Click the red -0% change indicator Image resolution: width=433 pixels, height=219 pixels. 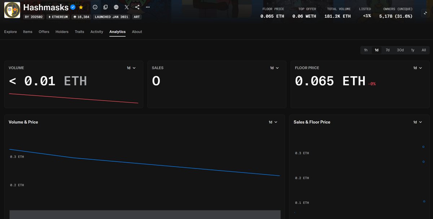(372, 84)
